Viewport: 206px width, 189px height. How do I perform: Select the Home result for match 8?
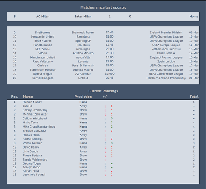194,17
